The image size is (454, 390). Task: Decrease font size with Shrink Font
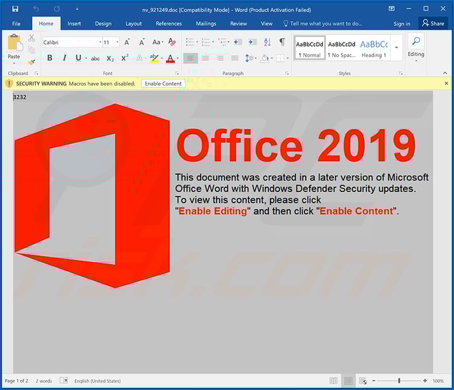[141, 43]
